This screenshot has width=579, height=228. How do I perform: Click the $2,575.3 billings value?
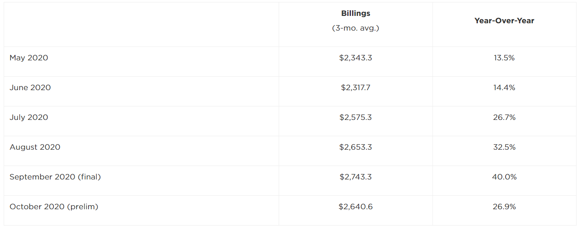(x=355, y=117)
